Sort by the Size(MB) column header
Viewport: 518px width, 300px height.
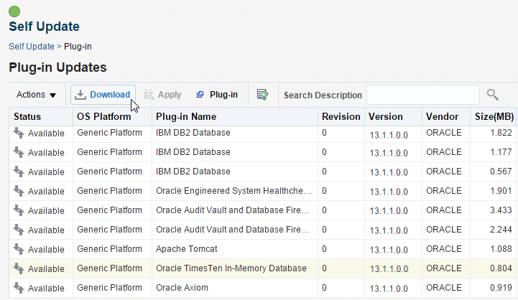[494, 116]
